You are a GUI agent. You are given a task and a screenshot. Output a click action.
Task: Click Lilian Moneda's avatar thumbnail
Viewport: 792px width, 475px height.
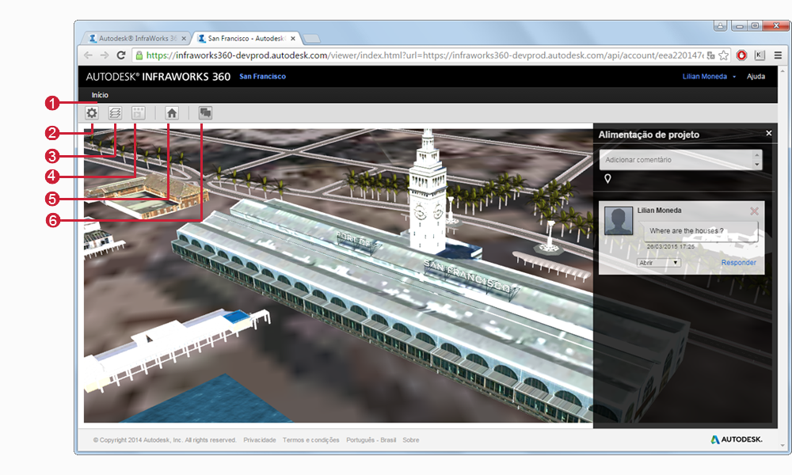point(619,221)
